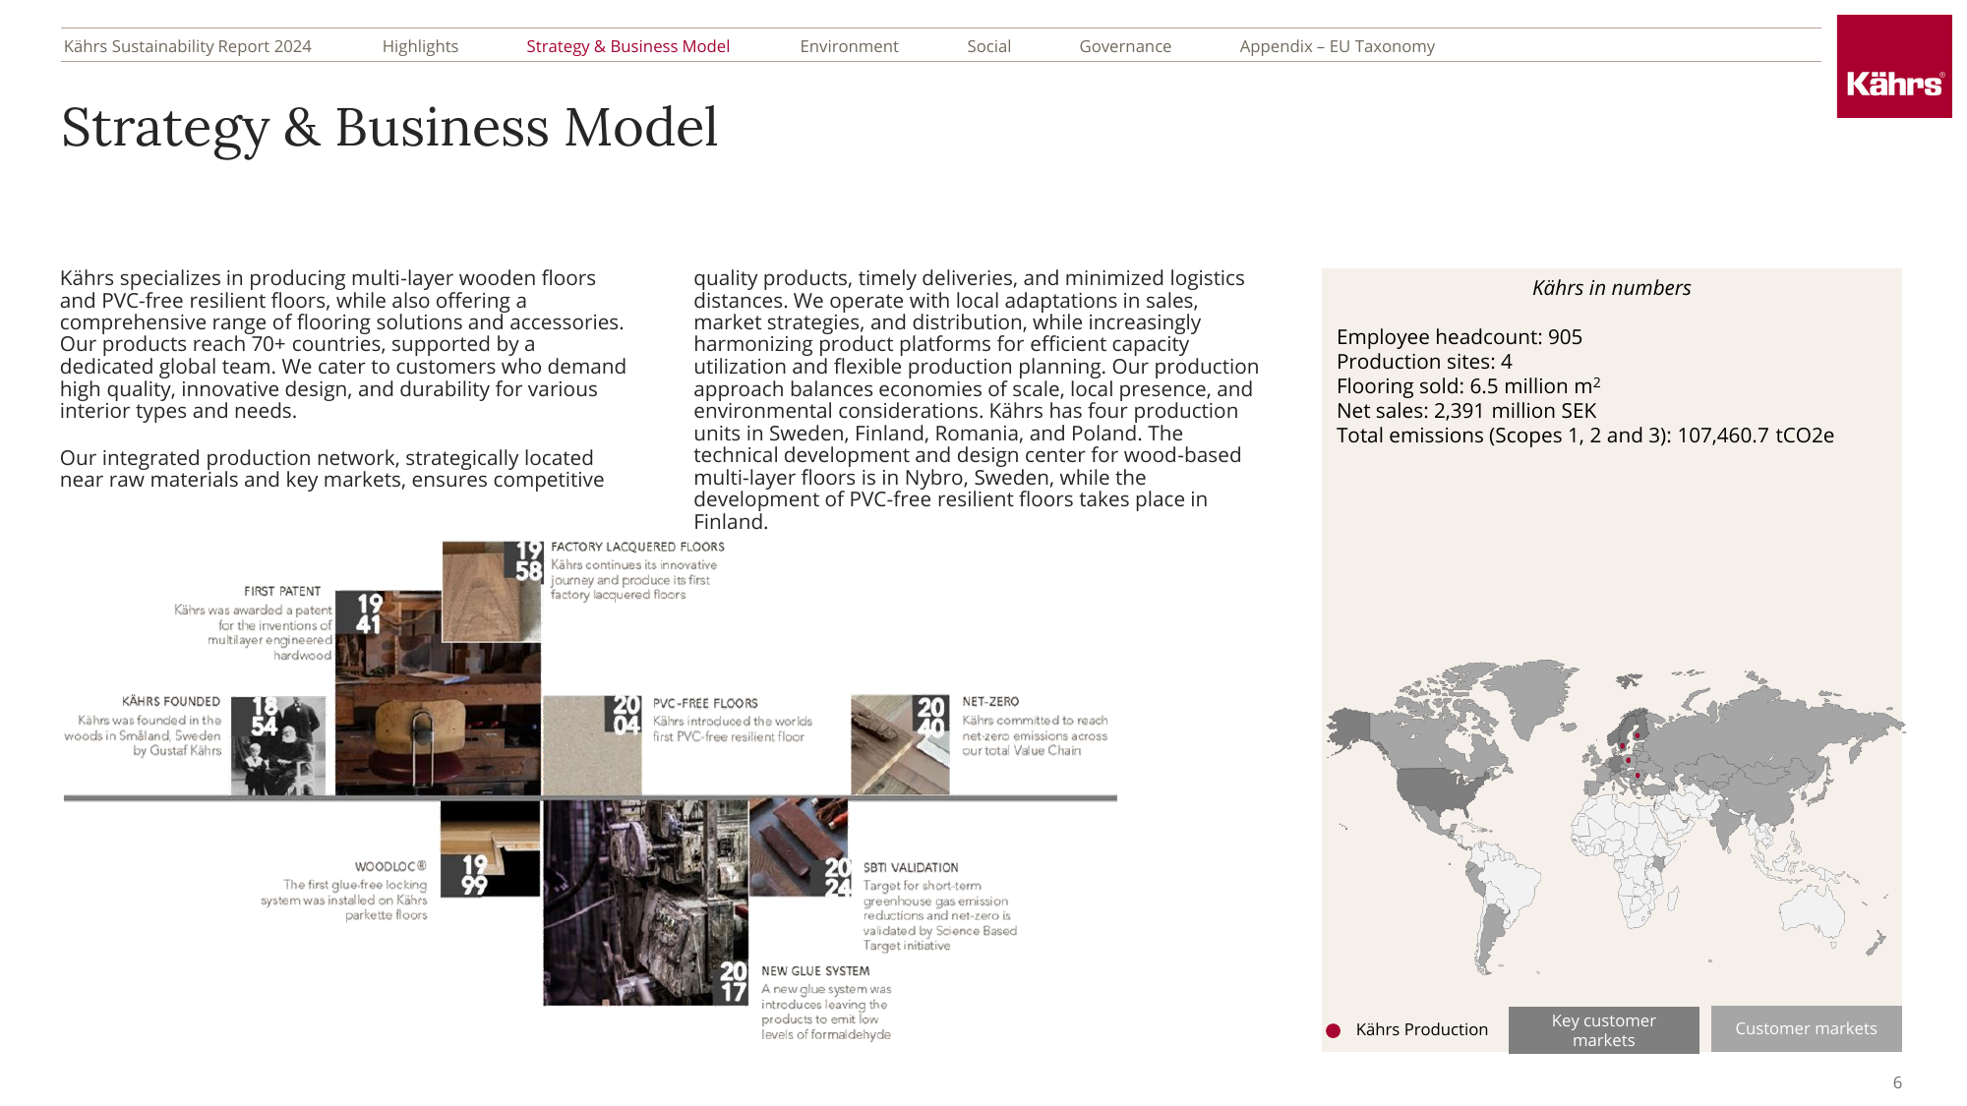Viewport: 1967px width, 1106px height.
Task: Click Kährs Sustainability Report 2024 link
Action: pyautogui.click(x=187, y=46)
